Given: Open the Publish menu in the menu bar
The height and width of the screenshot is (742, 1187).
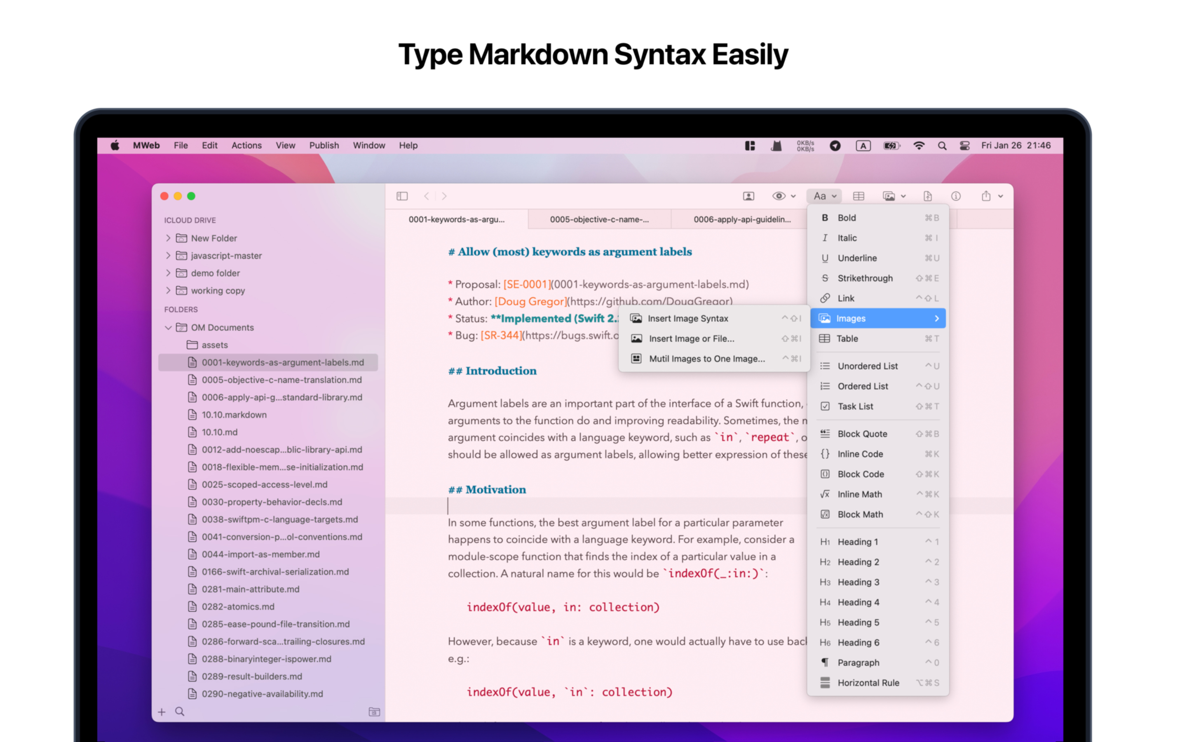Looking at the screenshot, I should [324, 145].
